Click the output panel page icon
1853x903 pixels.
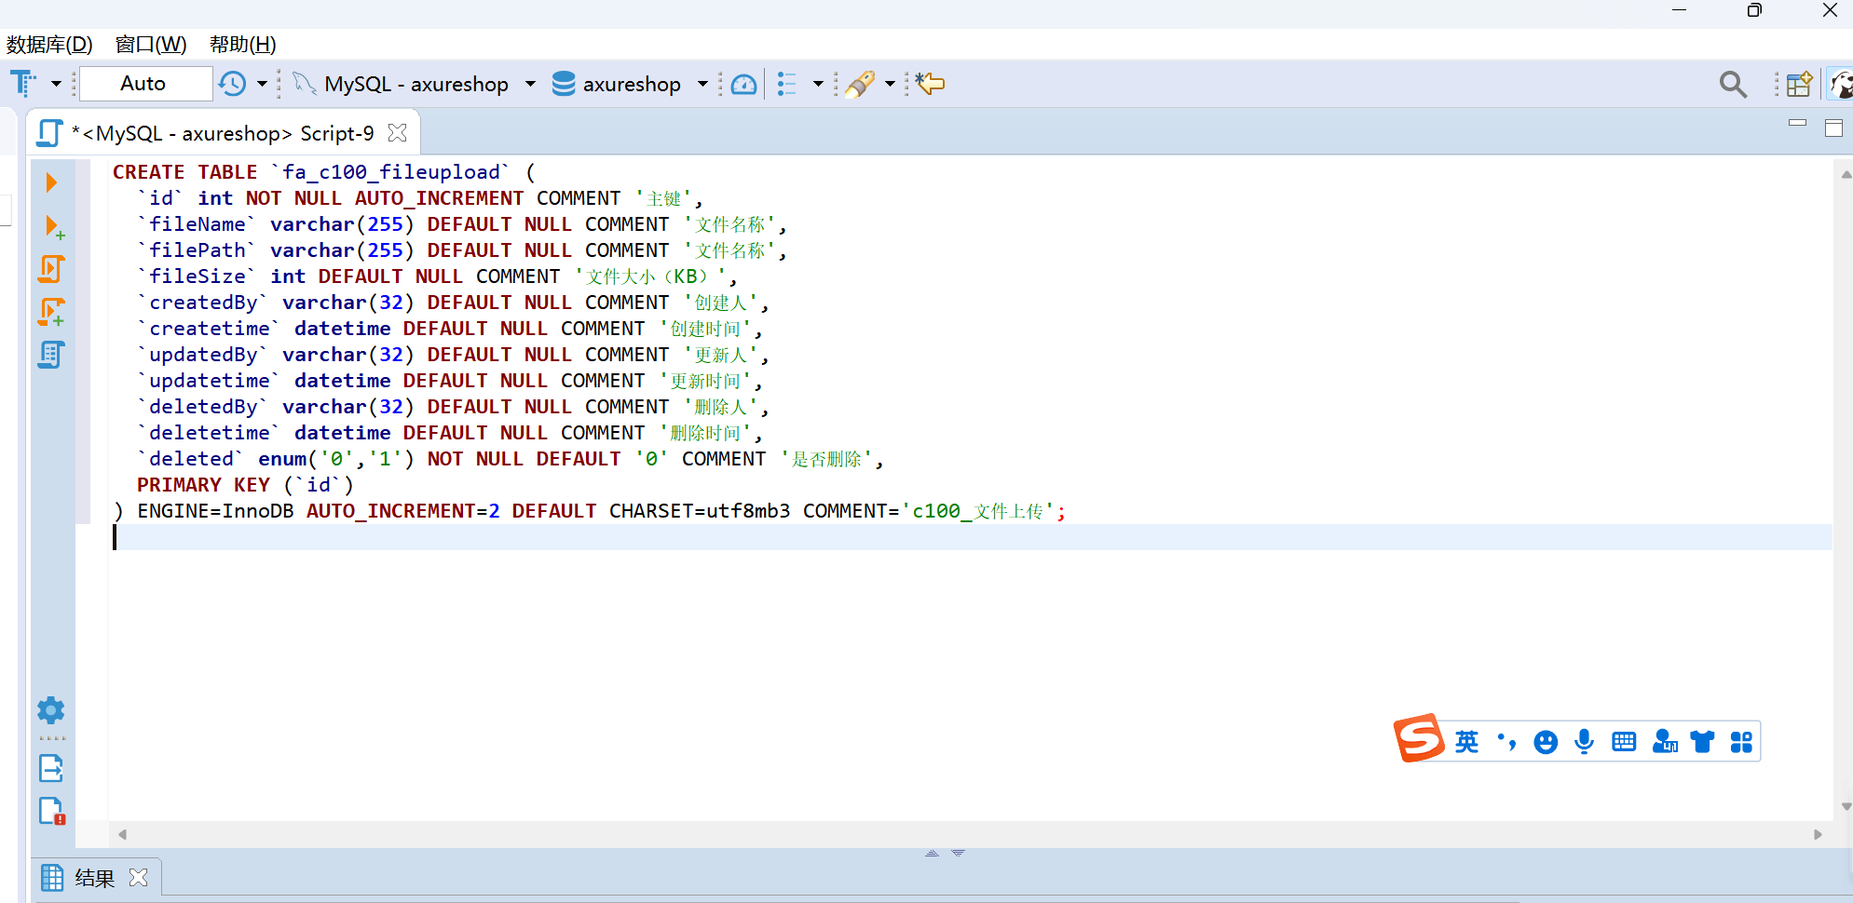[51, 768]
